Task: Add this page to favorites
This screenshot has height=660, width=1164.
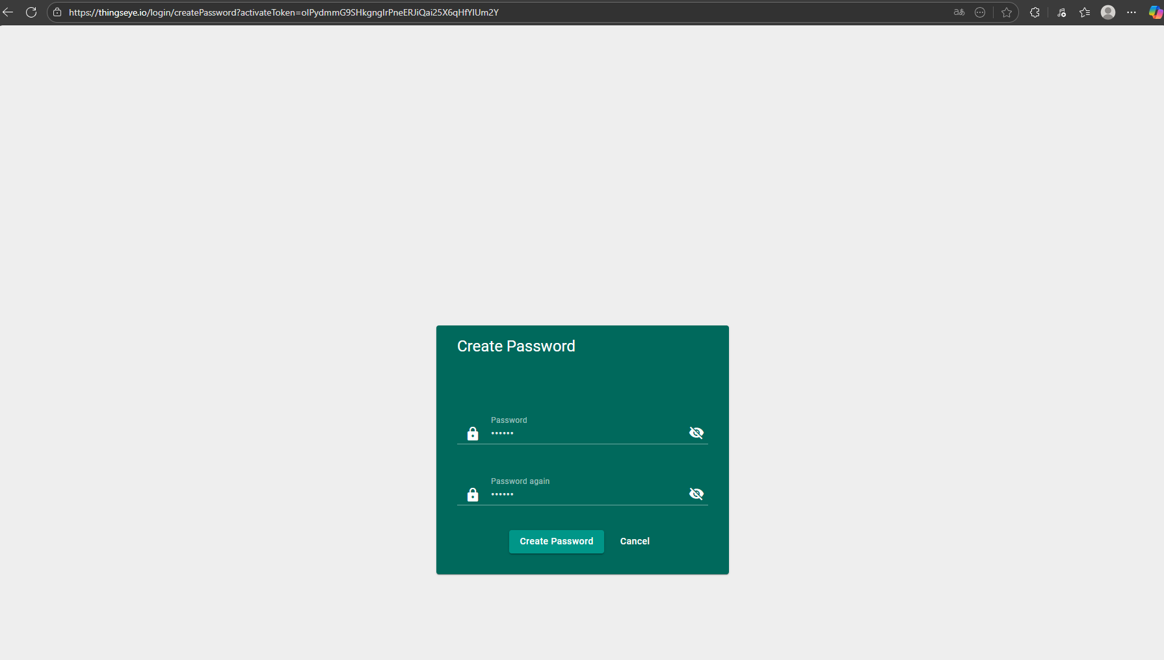Action: 1007,12
